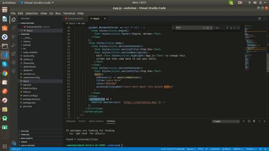
Task: Close the App.js editor tab
Action: click(x=105, y=18)
